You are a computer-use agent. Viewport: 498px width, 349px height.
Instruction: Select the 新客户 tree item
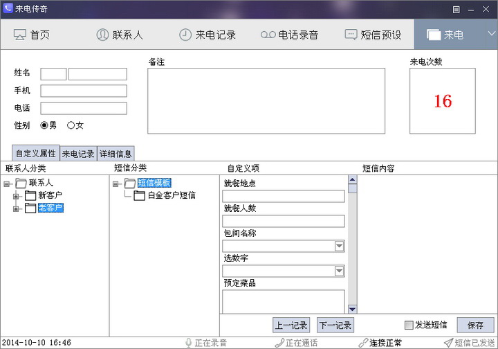pyautogui.click(x=50, y=195)
